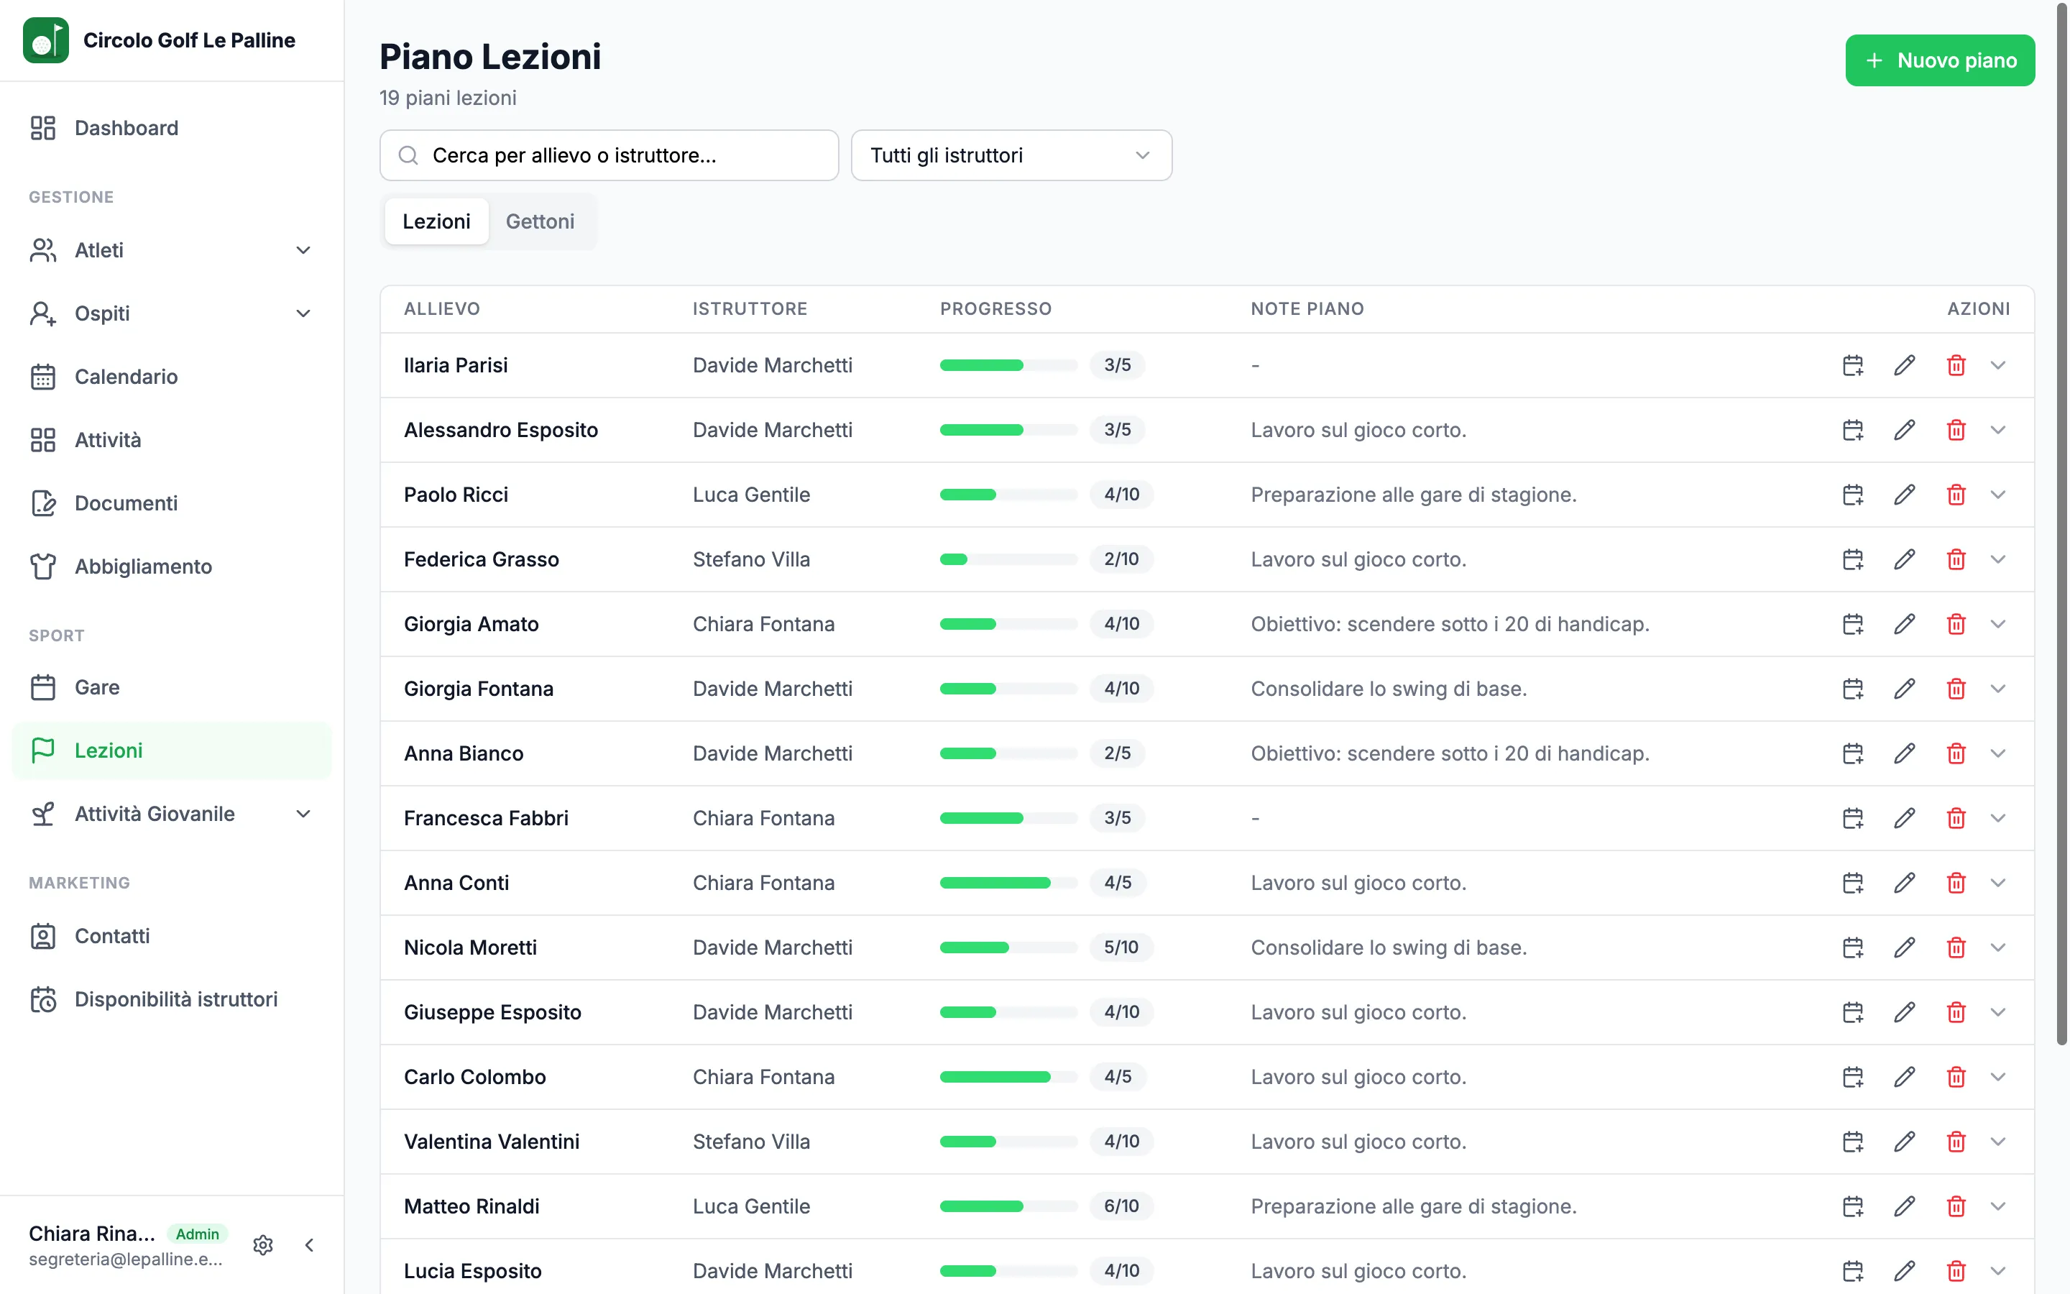2070x1294 pixels.
Task: Open settings gear next to Chiara Rina
Action: pyautogui.click(x=264, y=1245)
